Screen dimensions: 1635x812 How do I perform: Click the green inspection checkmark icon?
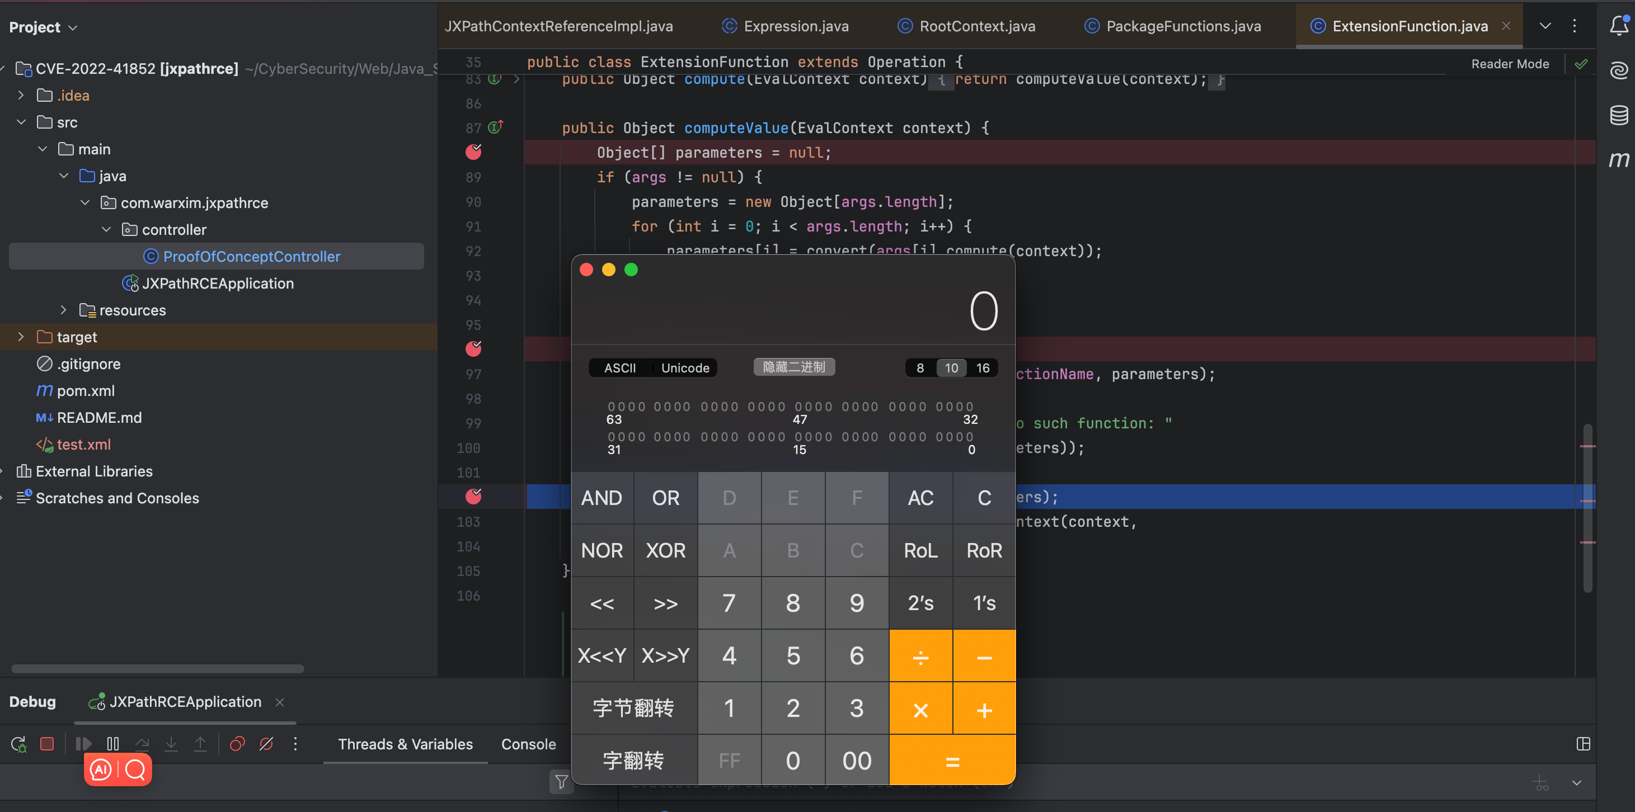[x=1581, y=63]
